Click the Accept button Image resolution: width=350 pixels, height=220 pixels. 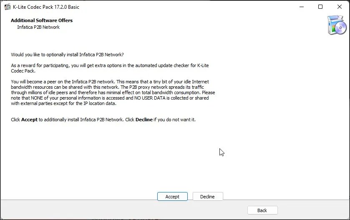pos(172,196)
